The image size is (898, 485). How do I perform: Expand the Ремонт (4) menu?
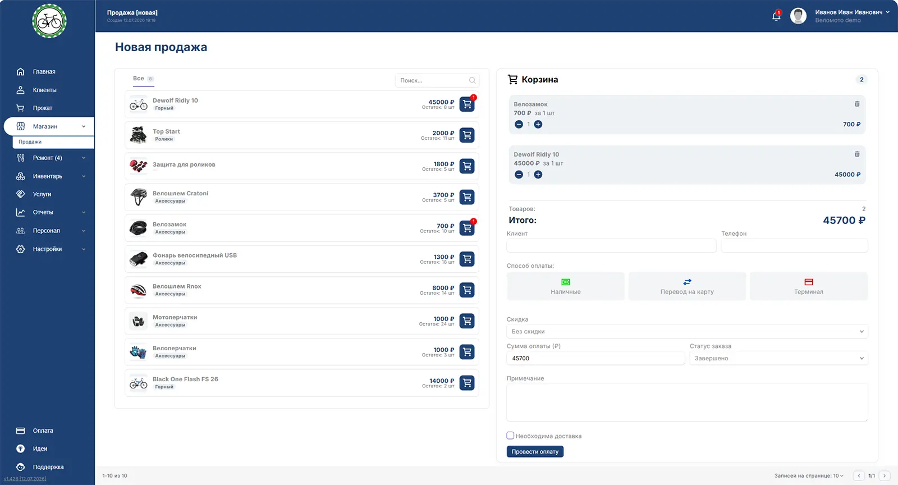(49, 158)
